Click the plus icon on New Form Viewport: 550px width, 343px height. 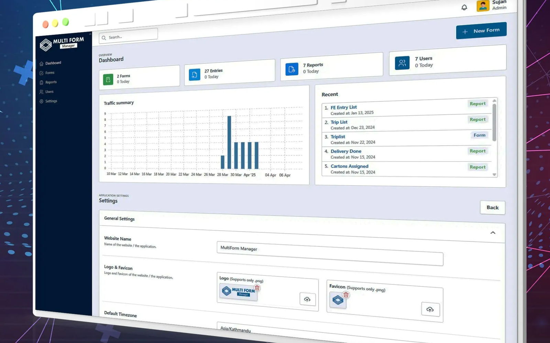(x=465, y=32)
